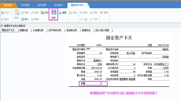Click the 刷新 refresh button
Screen dimensions: 181x101
(x=104, y=12)
